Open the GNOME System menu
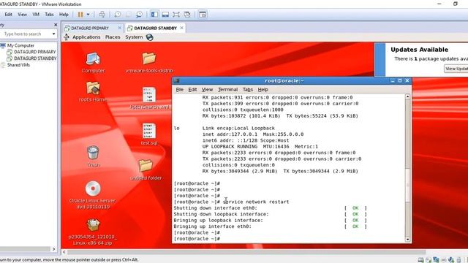 click(134, 37)
